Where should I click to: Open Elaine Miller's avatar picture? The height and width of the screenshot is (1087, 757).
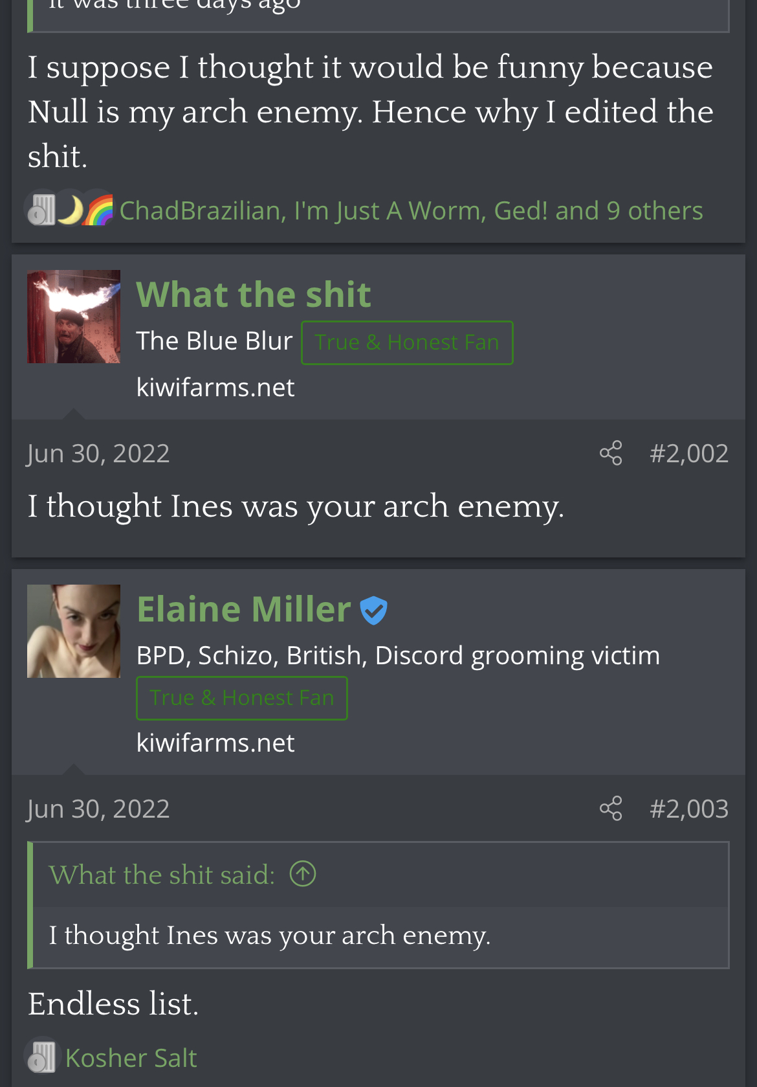(74, 631)
